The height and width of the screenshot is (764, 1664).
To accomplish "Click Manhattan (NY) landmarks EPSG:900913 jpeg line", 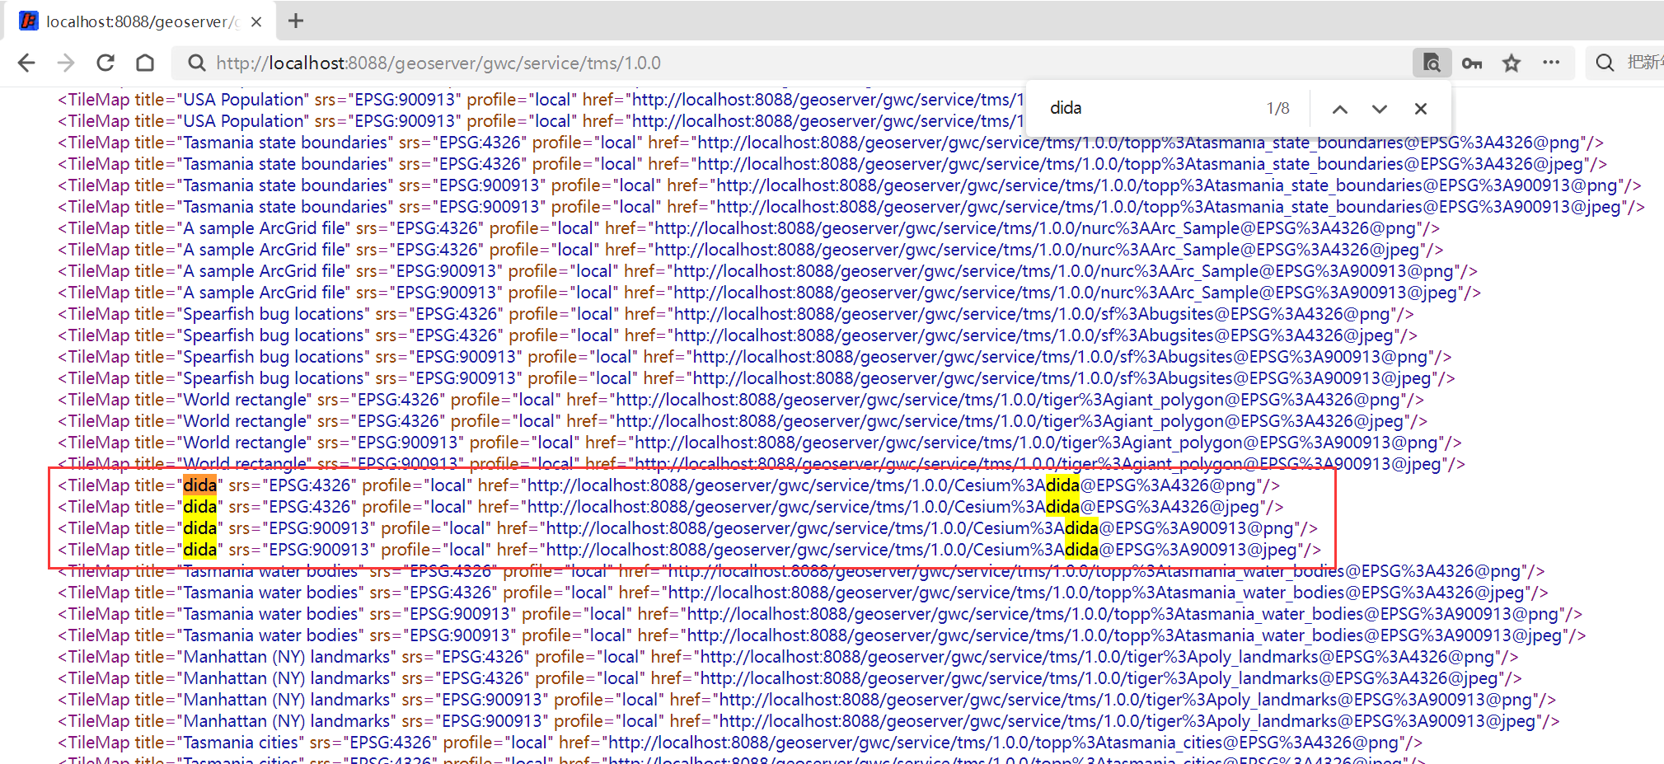I will point(809,721).
